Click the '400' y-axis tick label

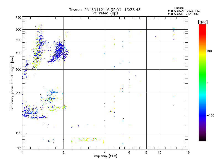18,53
